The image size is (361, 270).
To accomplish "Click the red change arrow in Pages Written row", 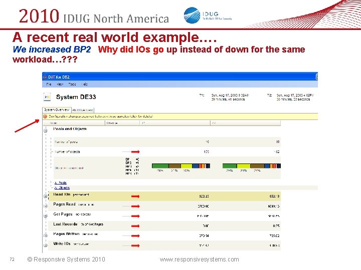I will click(x=135, y=236).
